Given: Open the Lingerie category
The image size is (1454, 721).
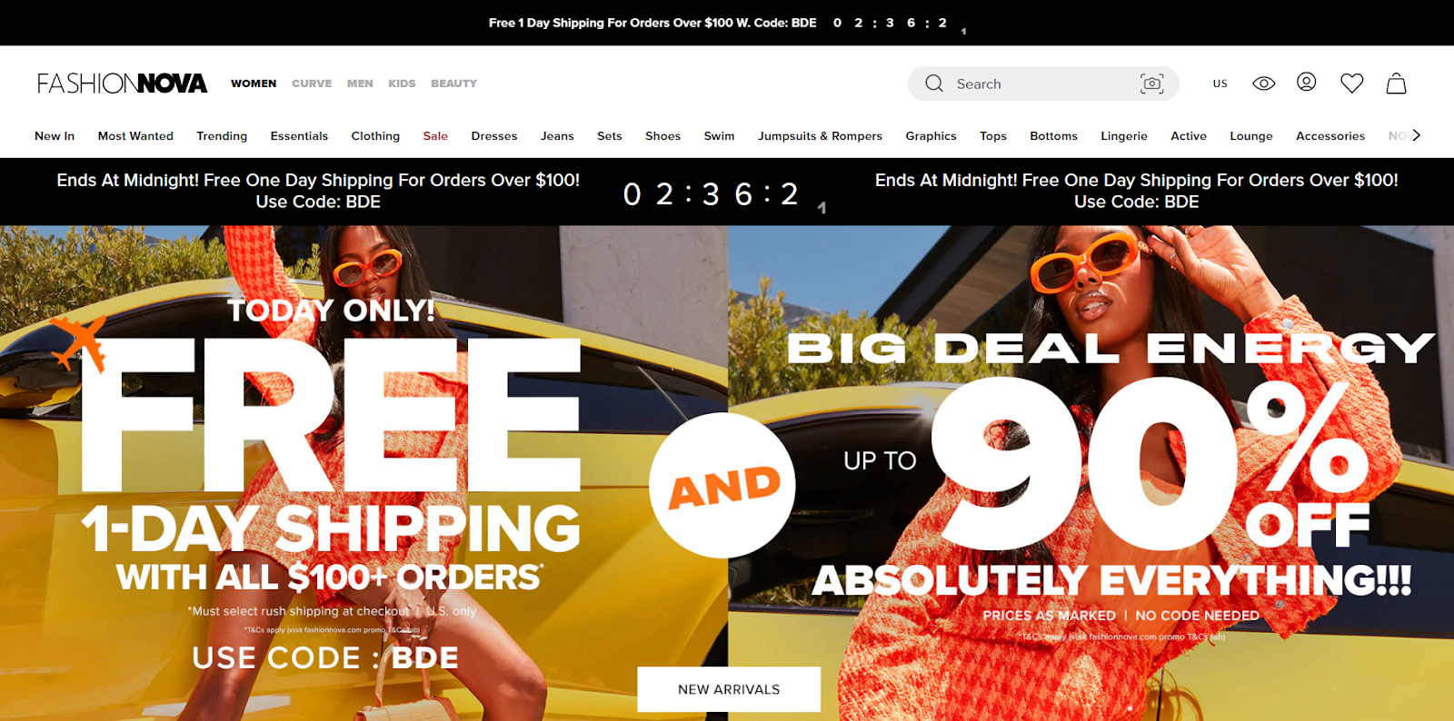Looking at the screenshot, I should [1124, 136].
